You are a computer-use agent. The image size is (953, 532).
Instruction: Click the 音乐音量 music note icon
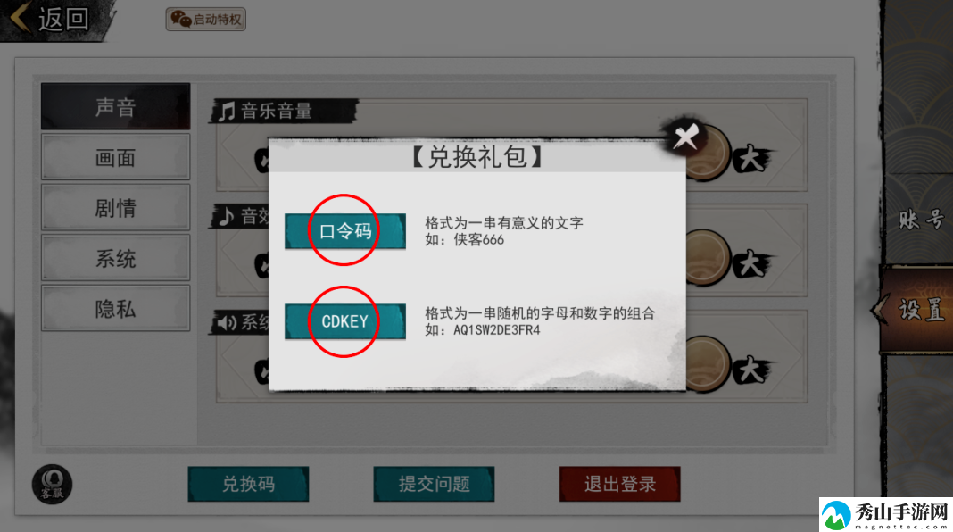[x=227, y=112]
